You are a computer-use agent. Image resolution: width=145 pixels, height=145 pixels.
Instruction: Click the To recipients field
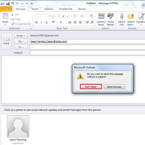pos(87,41)
